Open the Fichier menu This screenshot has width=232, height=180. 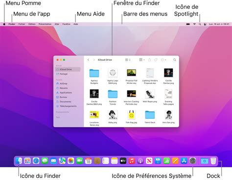tap(22, 24)
